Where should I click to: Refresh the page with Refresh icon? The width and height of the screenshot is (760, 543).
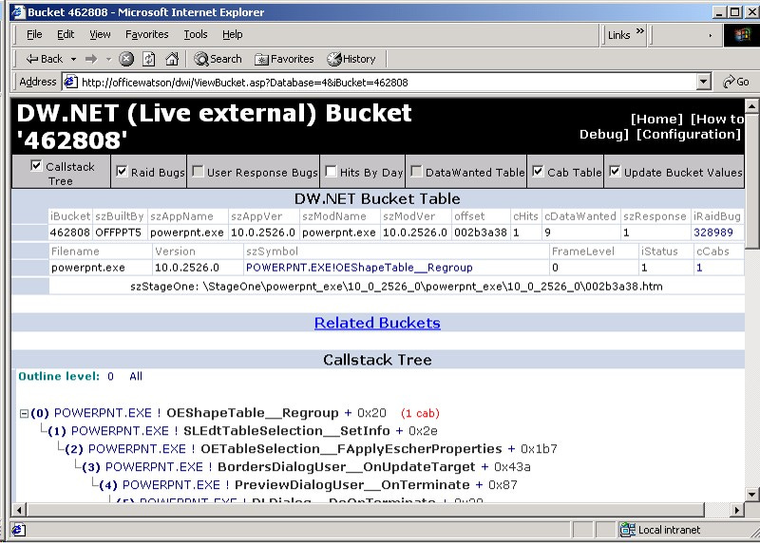149,59
